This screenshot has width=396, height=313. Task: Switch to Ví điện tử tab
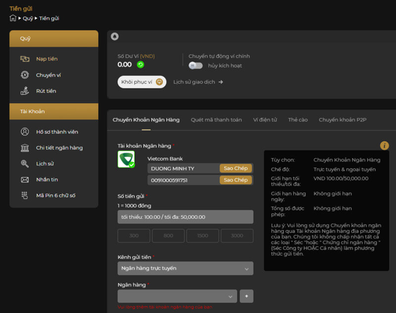pos(265,120)
